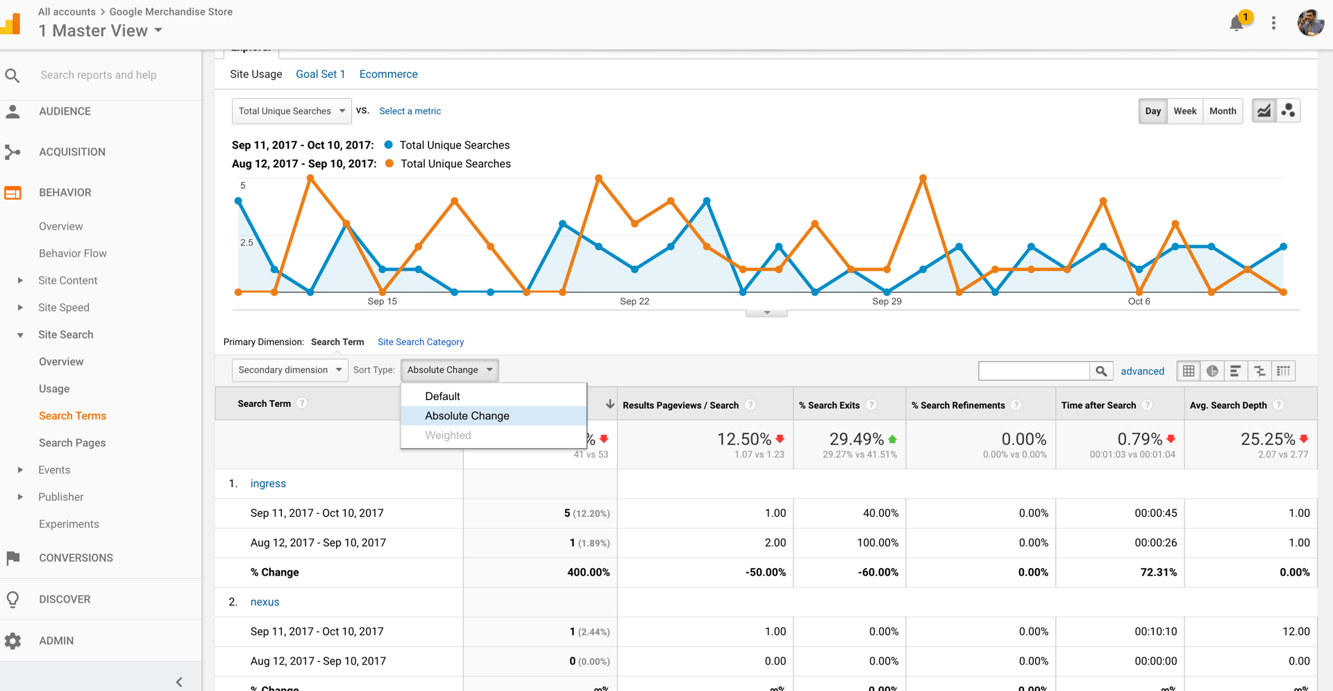Open the Secondary dimension dropdown
This screenshot has height=691, width=1333.
pos(290,369)
